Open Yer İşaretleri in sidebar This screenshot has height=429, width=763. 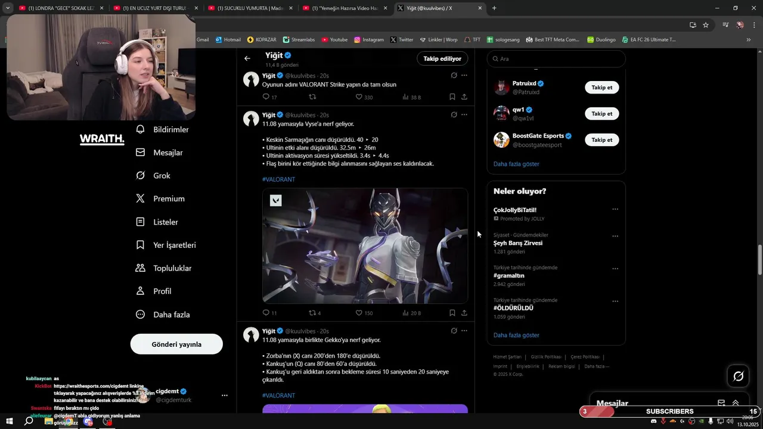[x=166, y=245]
